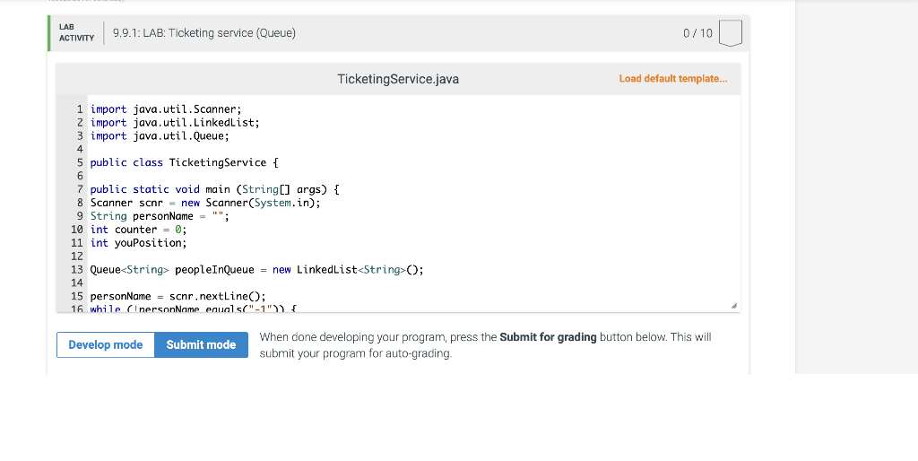The image size is (918, 461).
Task: Click the lab title 9.9.1 Ticketing service
Action: [x=204, y=33]
